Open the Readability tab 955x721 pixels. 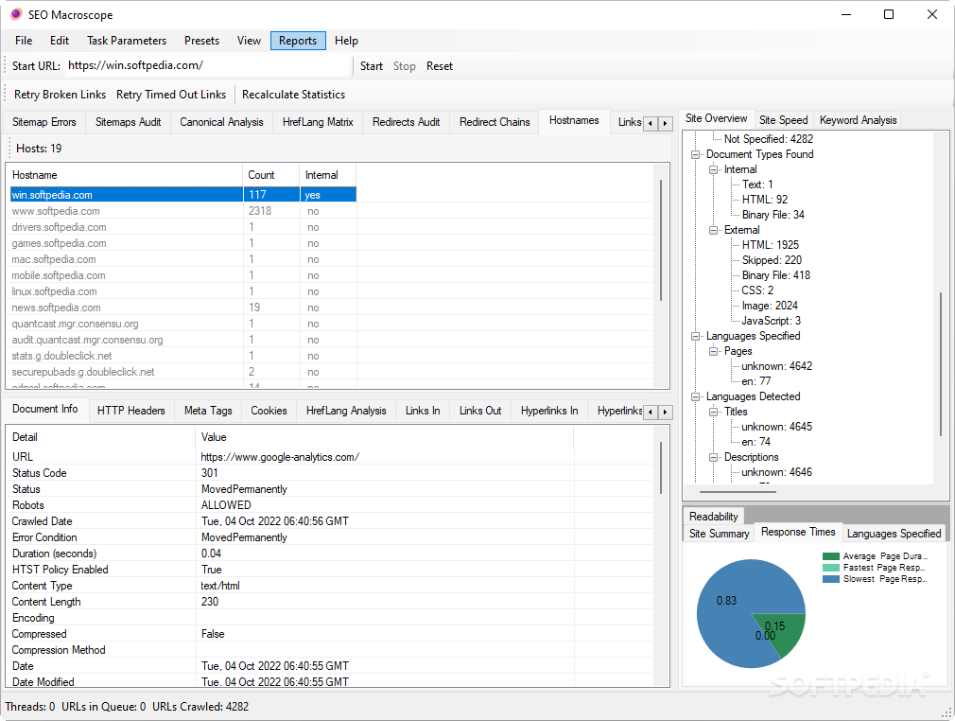click(713, 517)
